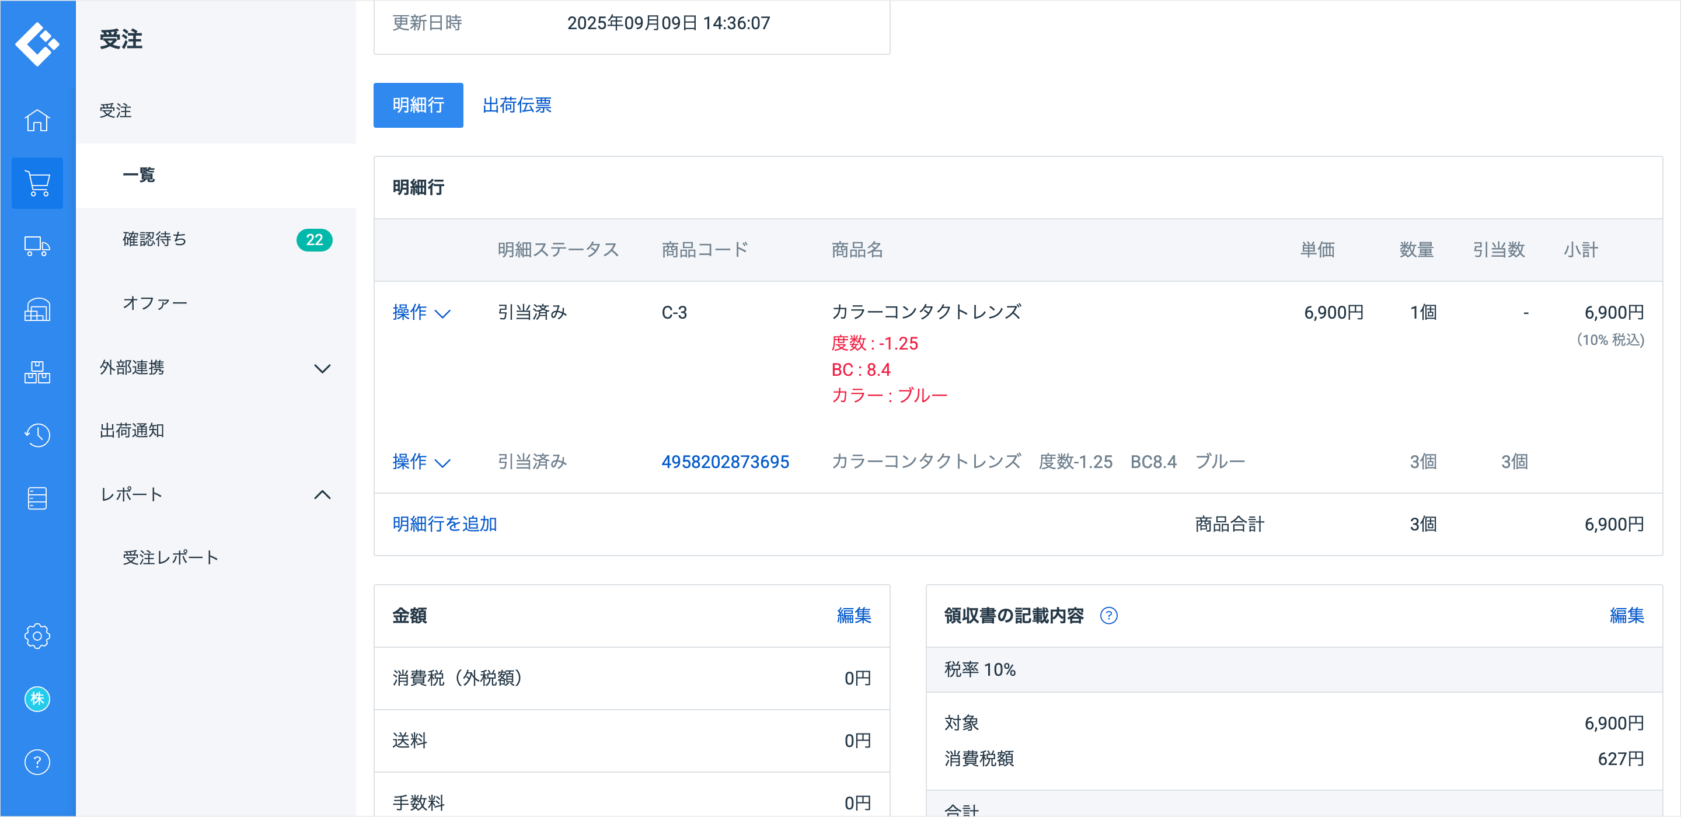
Task: Click the 株 account avatar icon
Action: [x=37, y=699]
